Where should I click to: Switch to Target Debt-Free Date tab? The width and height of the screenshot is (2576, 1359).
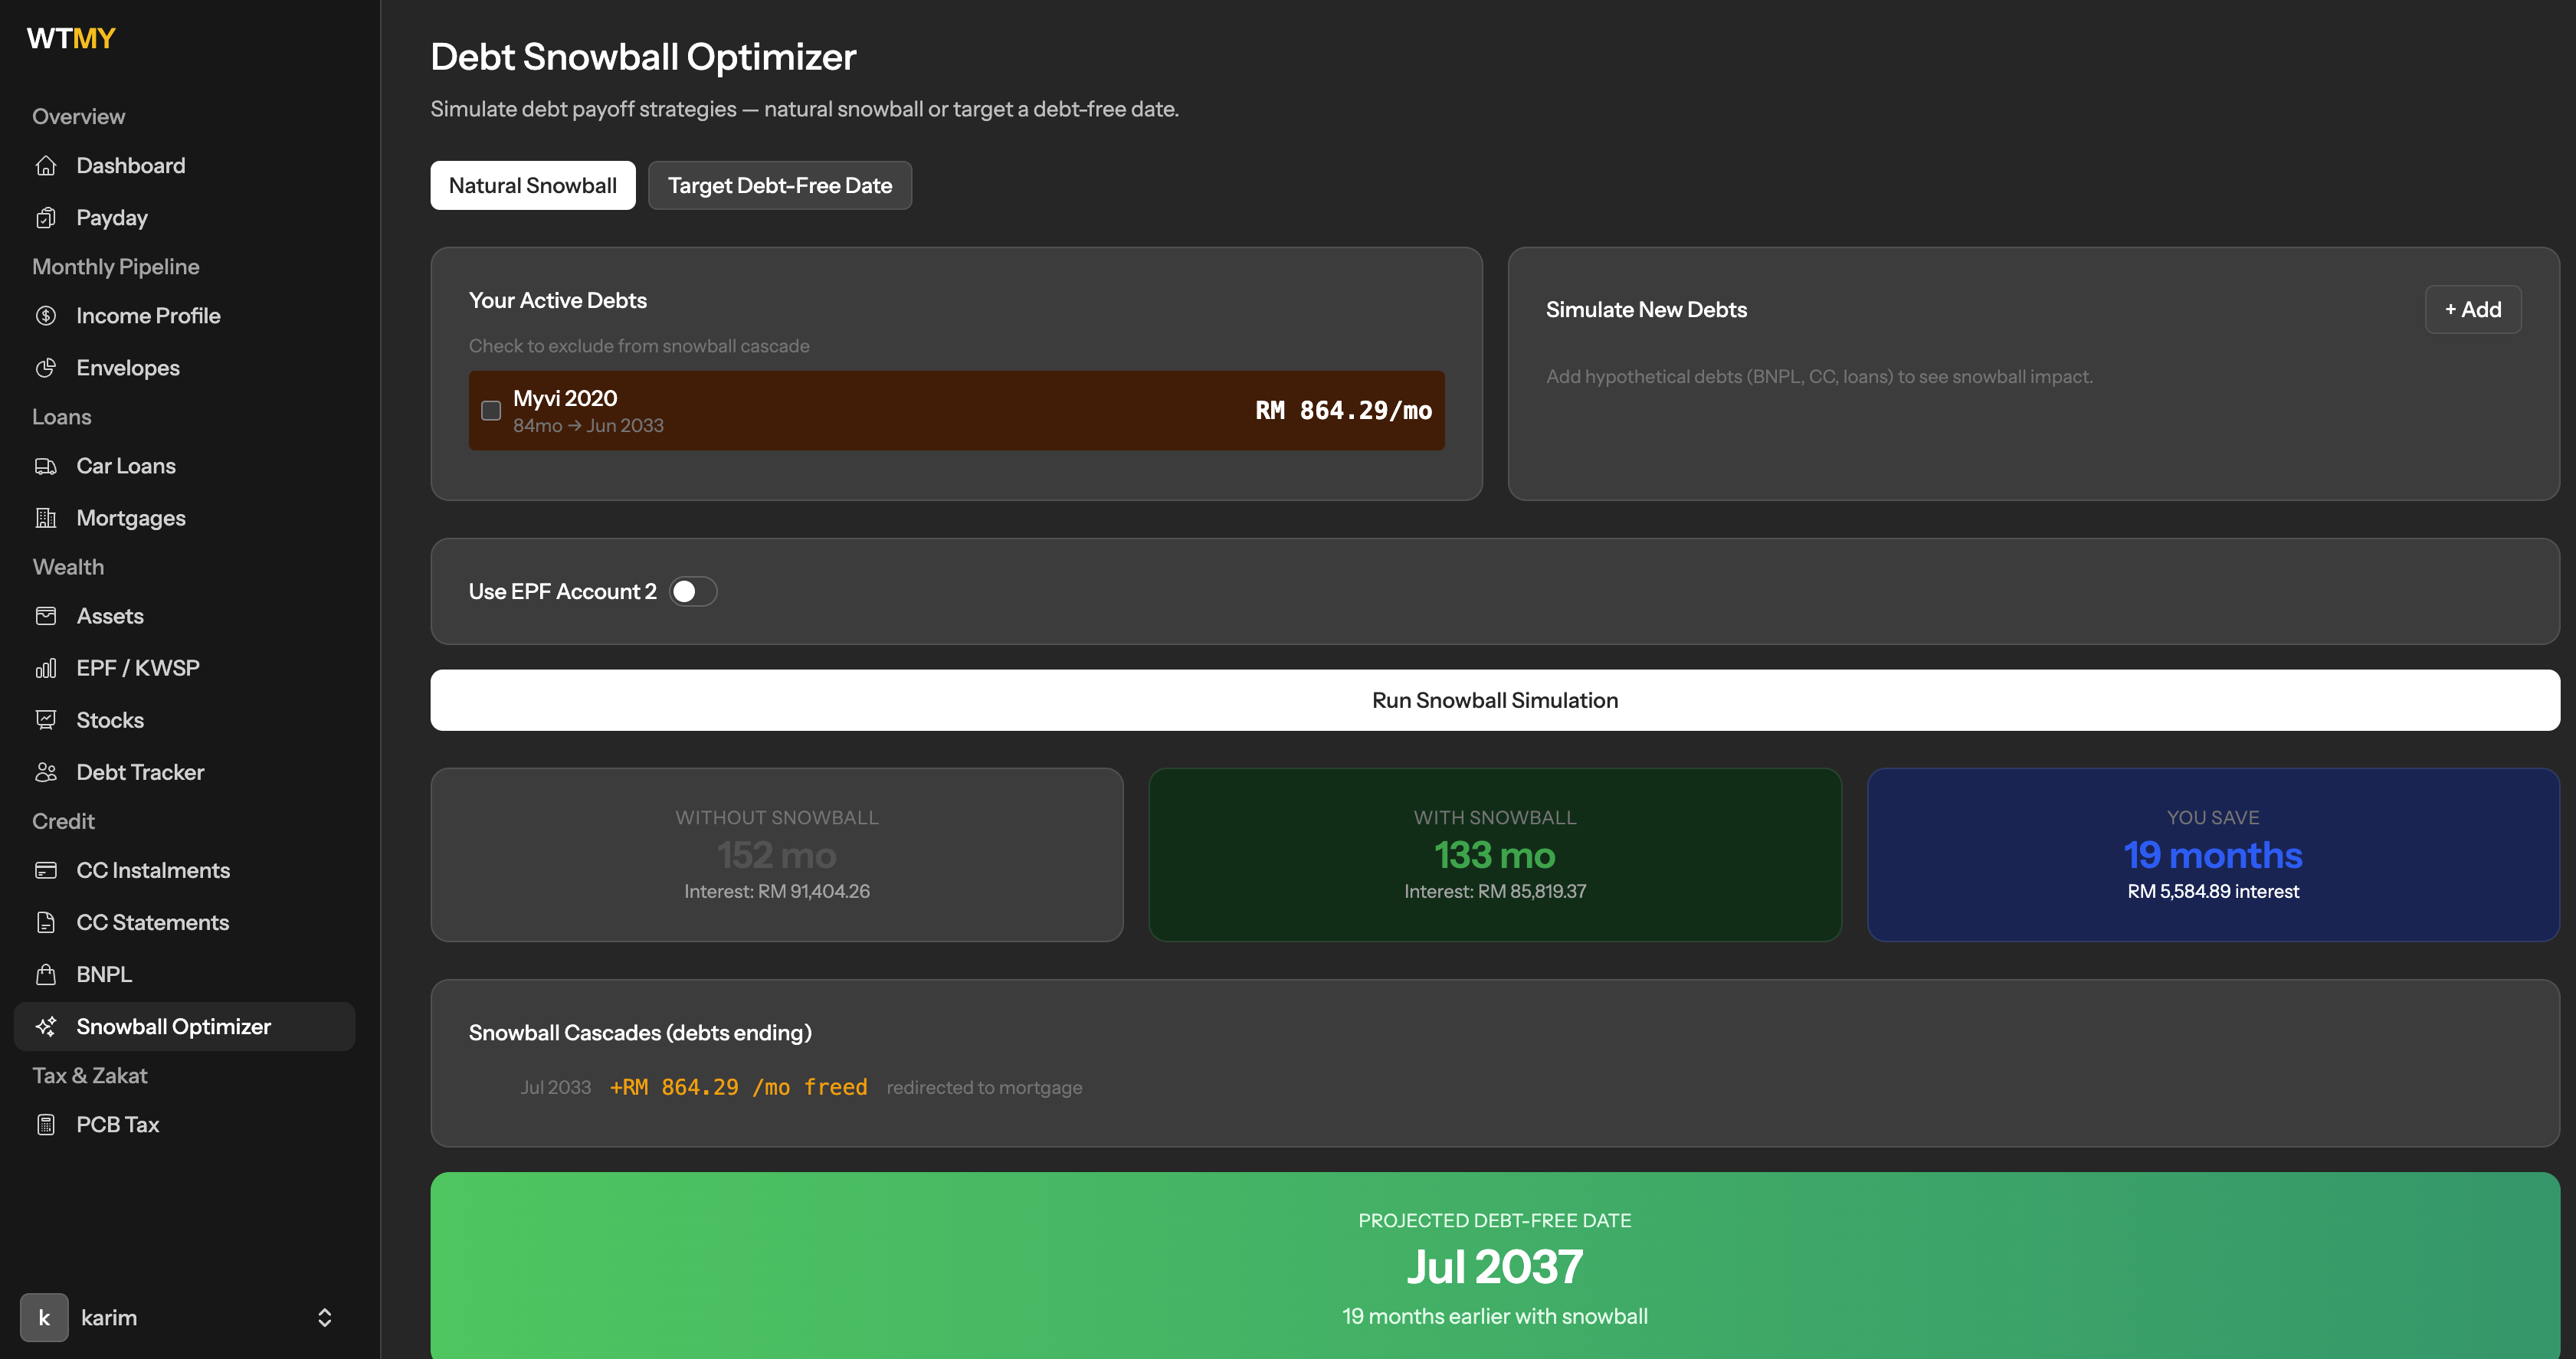coord(780,185)
